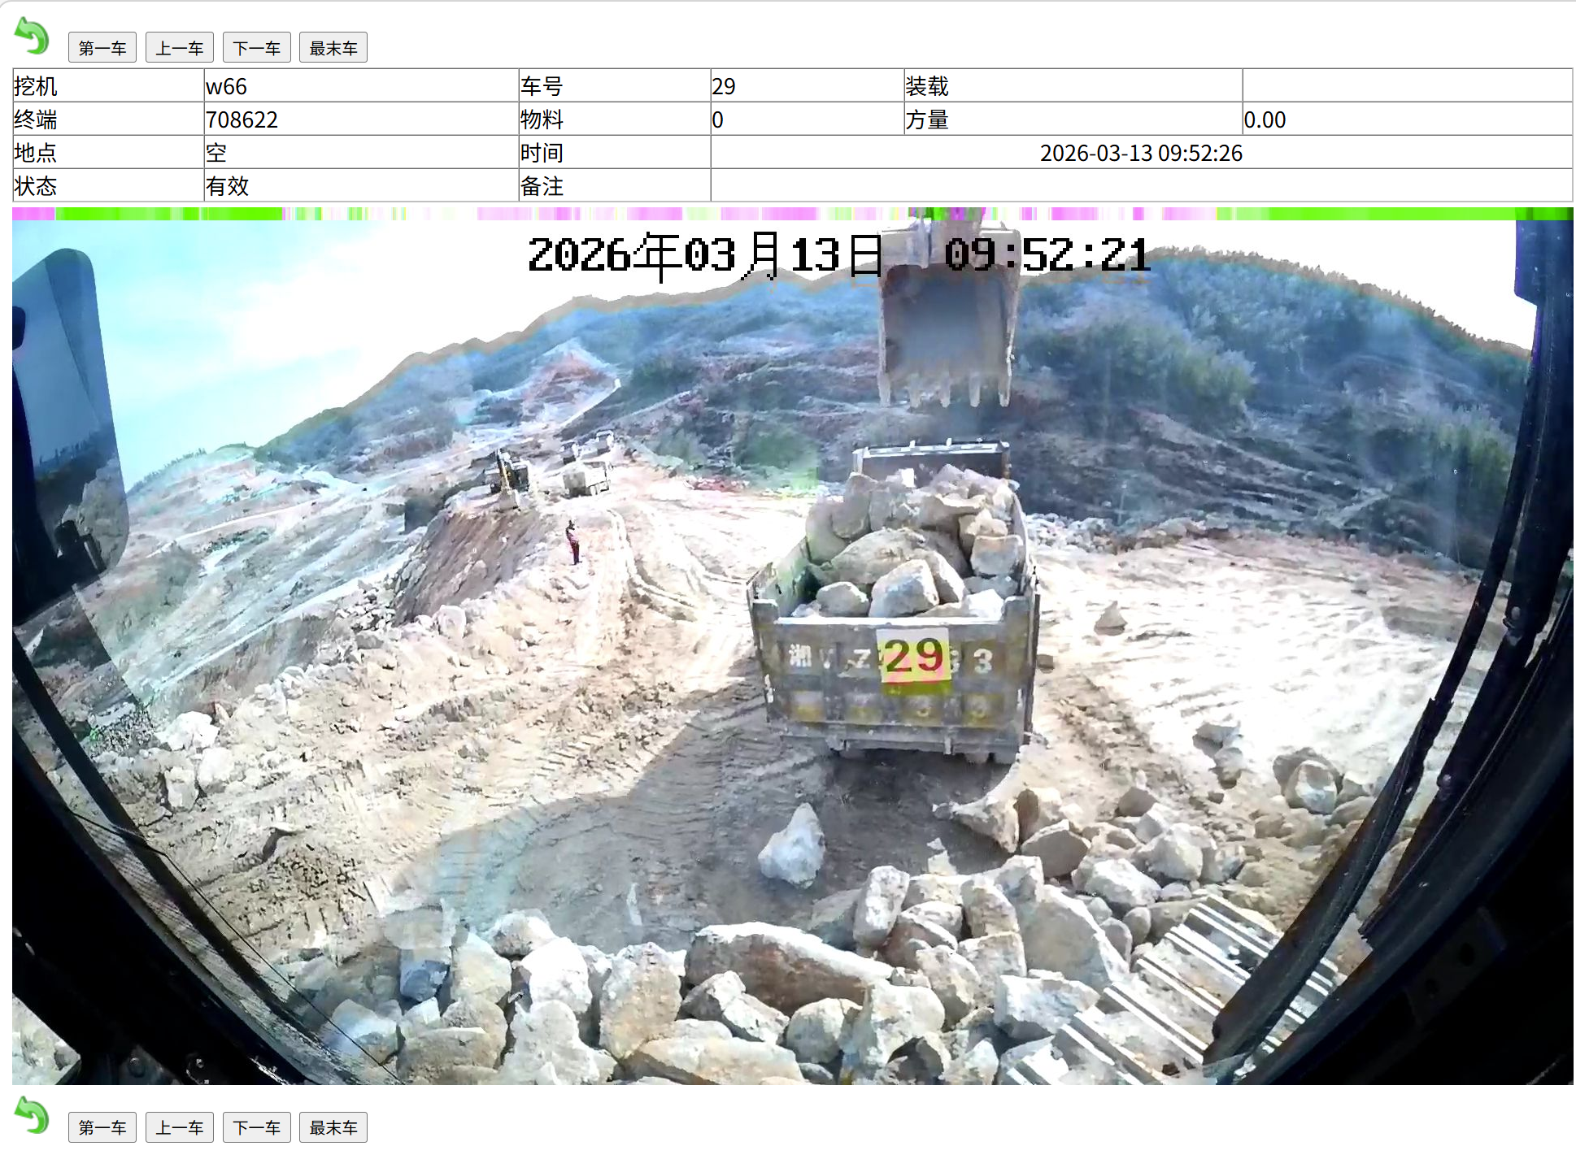Click the timestamp overlay on the camera image
The image size is (1576, 1159).
point(838,255)
